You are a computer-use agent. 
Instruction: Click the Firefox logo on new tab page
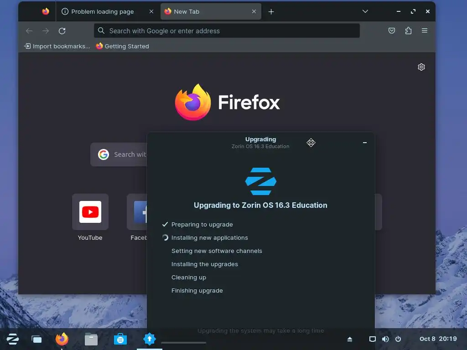[227, 102]
